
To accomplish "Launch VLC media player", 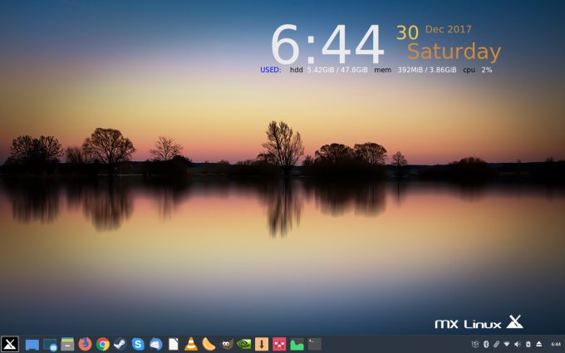I will 191,344.
